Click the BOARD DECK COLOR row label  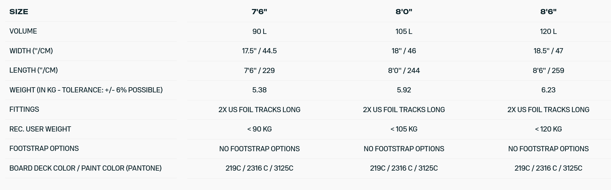click(85, 168)
